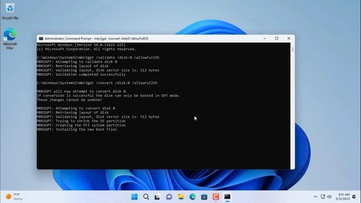Open the red recorder app in taskbar

pyautogui.click(x=215, y=197)
